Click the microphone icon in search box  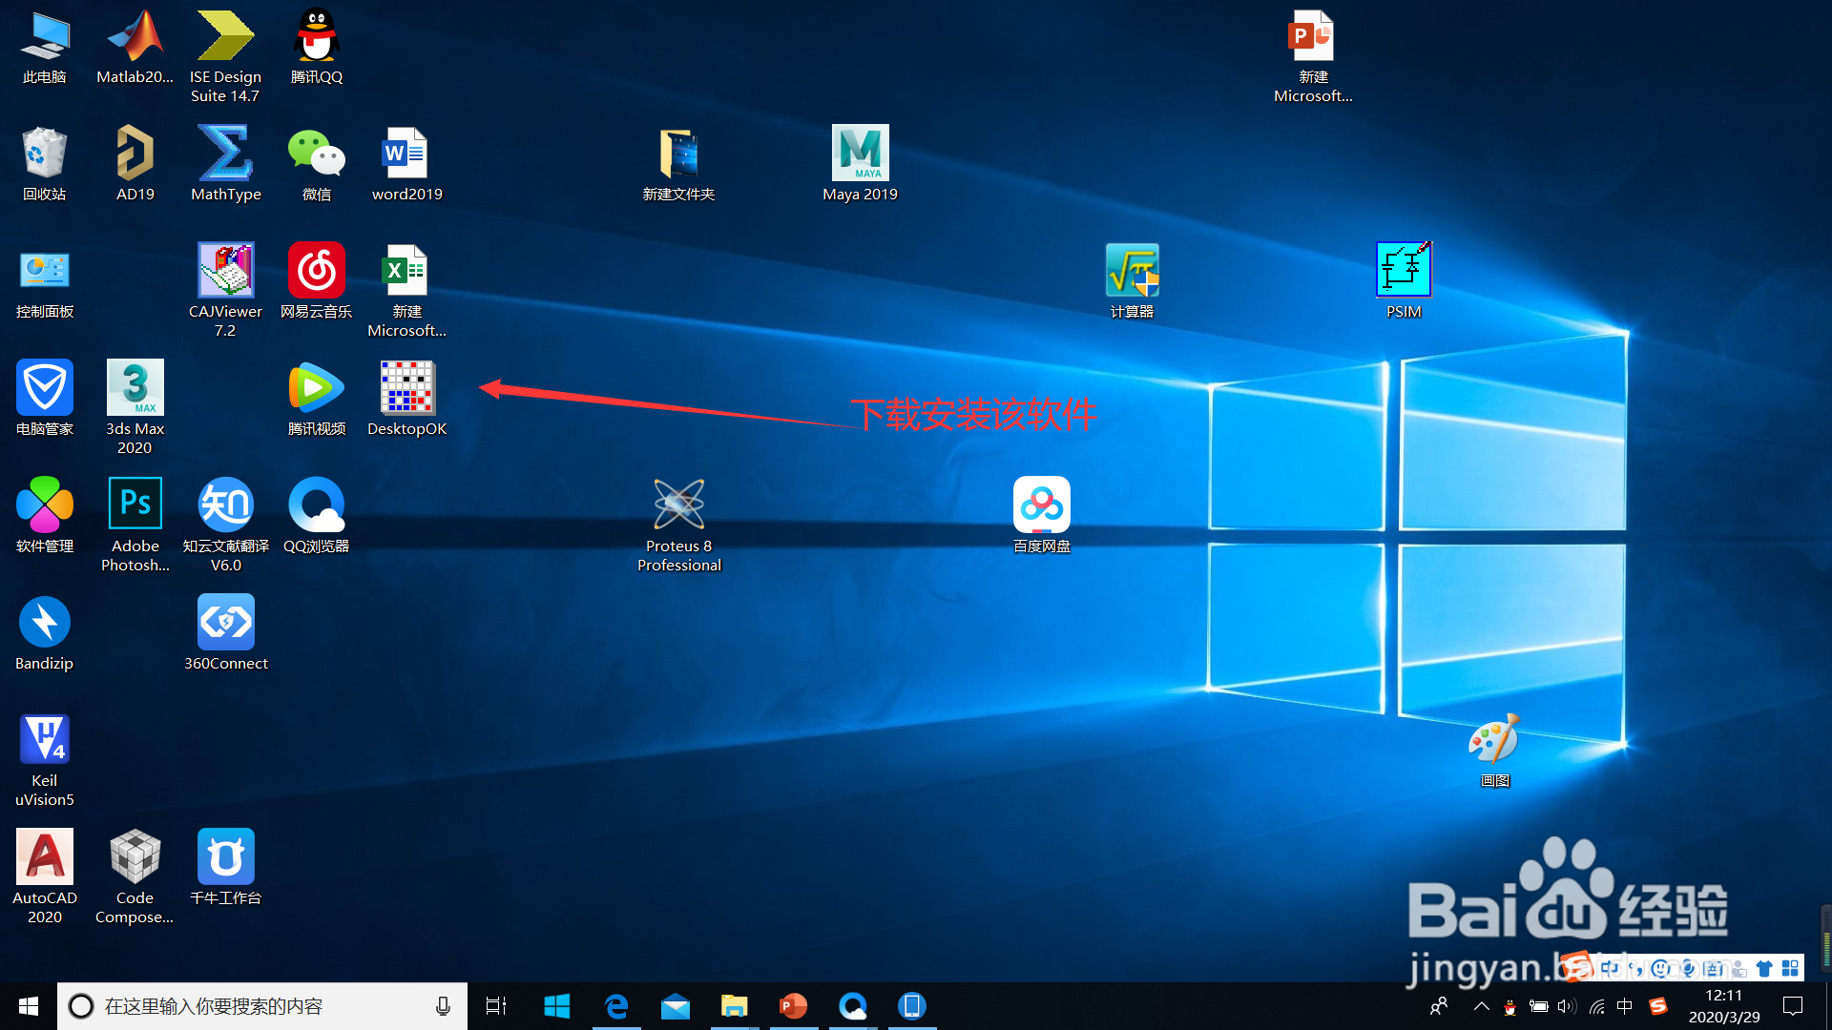pos(443,1006)
